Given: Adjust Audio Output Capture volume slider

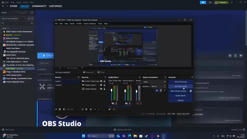Looking at the screenshot, I should (x=111, y=90).
